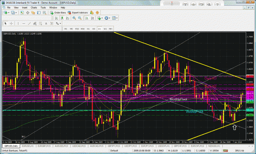Pick the horizontal line drawing tool
This screenshot has height=154, width=256.
[24, 23]
